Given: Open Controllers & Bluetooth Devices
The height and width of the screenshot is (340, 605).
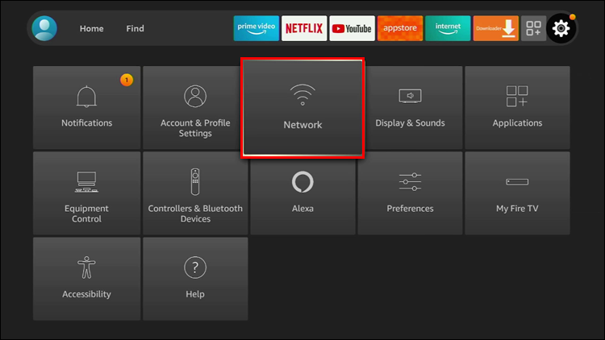Looking at the screenshot, I should pyautogui.click(x=195, y=193).
